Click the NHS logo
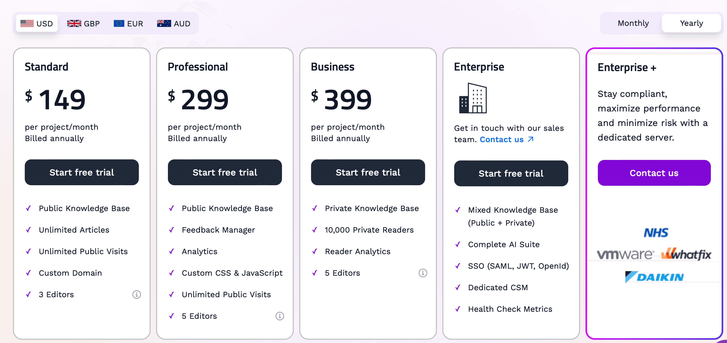 (656, 233)
